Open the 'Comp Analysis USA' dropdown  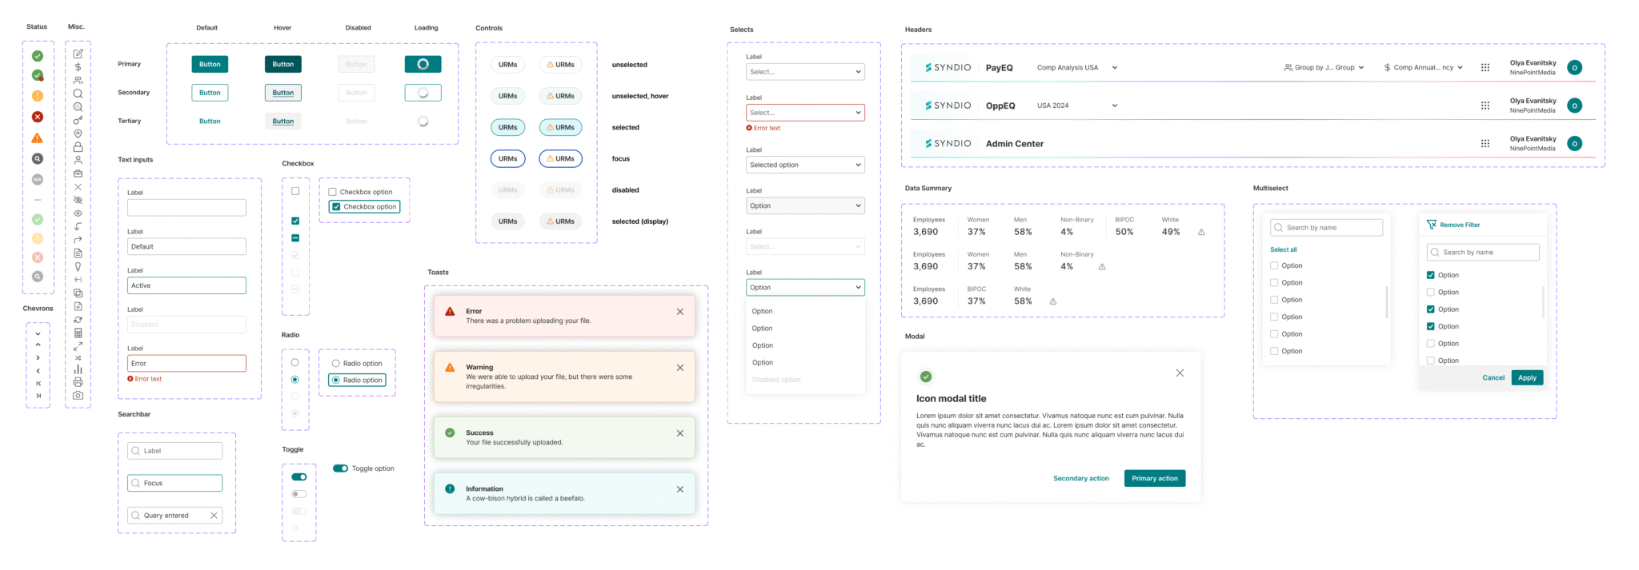click(1076, 68)
